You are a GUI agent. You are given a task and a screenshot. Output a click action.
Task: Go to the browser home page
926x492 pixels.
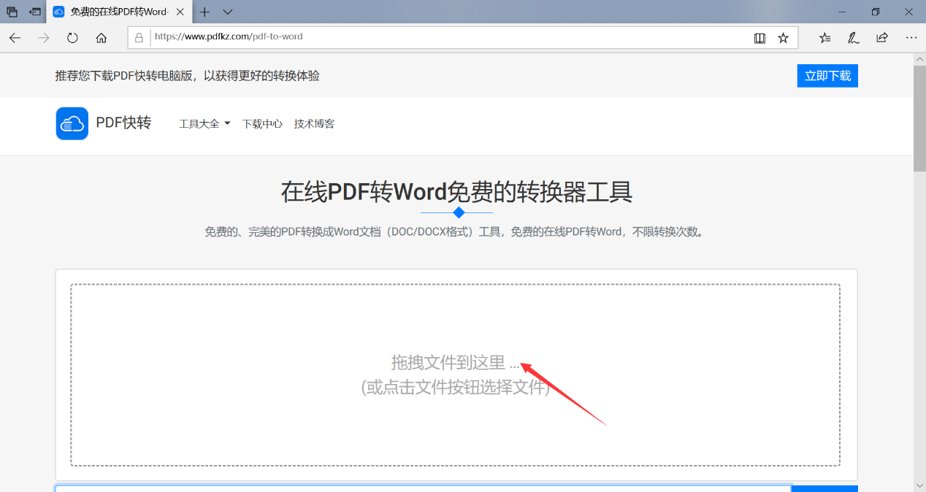pyautogui.click(x=102, y=38)
